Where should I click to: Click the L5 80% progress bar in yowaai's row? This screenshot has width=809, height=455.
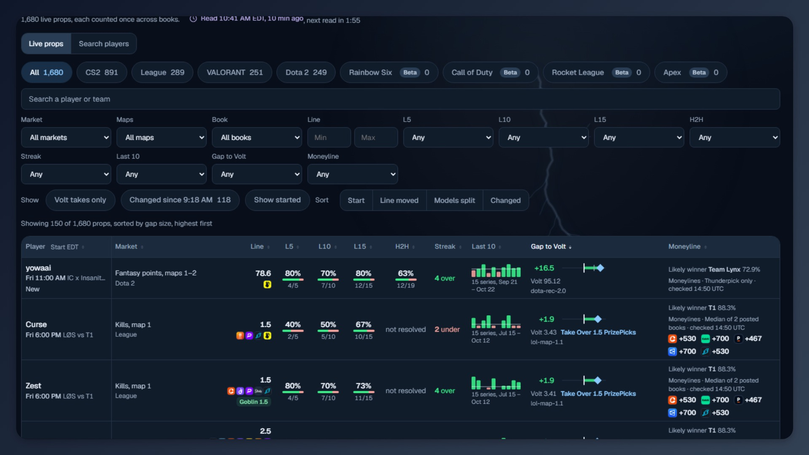tap(293, 280)
